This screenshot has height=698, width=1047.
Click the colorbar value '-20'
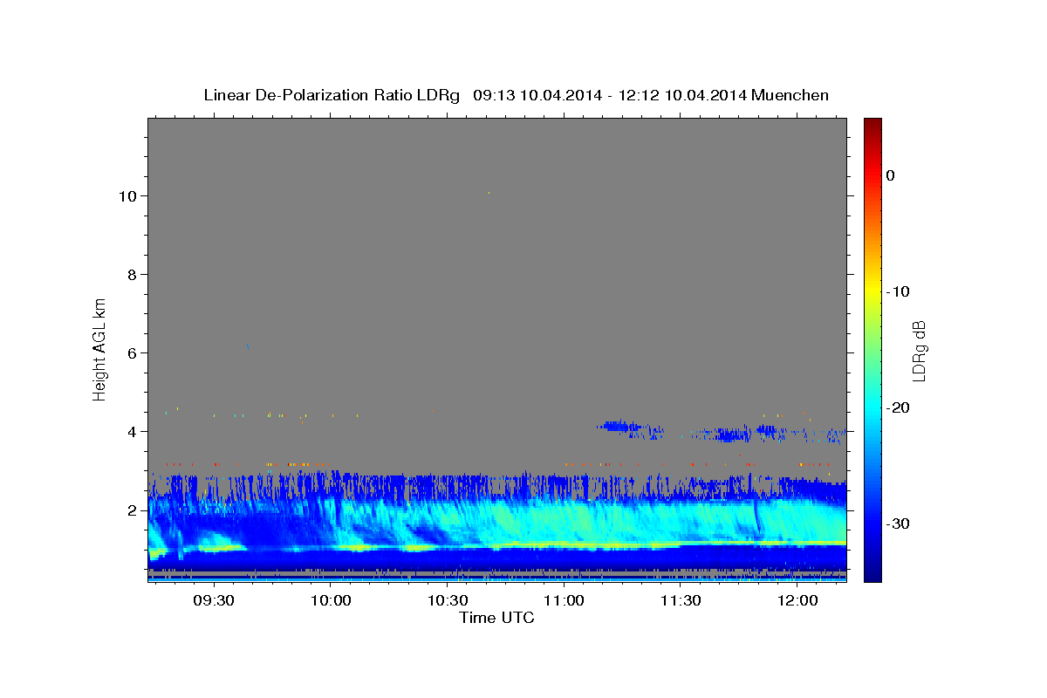point(899,407)
